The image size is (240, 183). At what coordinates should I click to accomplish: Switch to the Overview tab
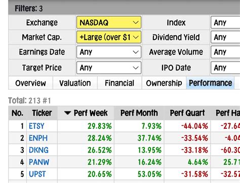pyautogui.click(x=30, y=83)
